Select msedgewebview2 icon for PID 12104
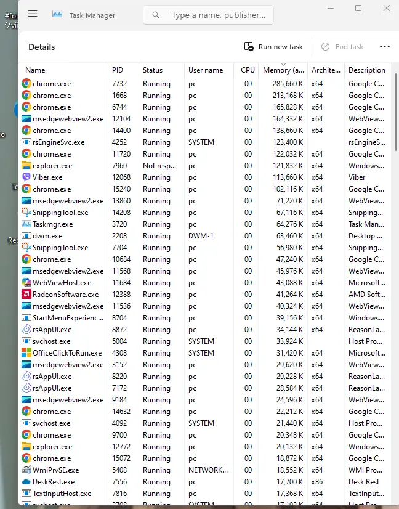 (x=26, y=118)
